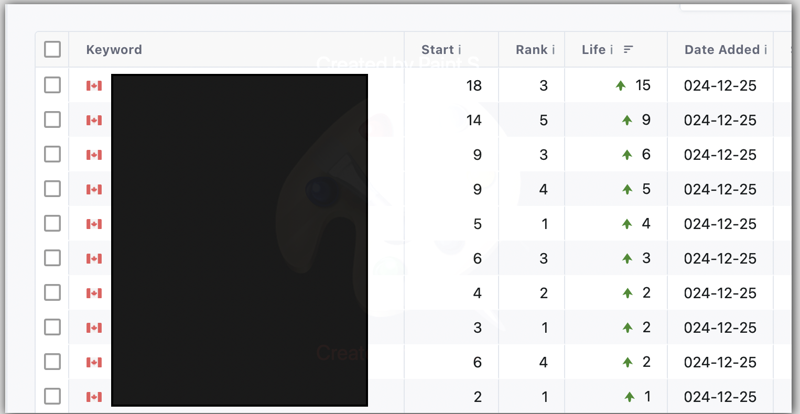800x414 pixels.
Task: Tick the checkbox for row with Start 5
Action: 52,223
